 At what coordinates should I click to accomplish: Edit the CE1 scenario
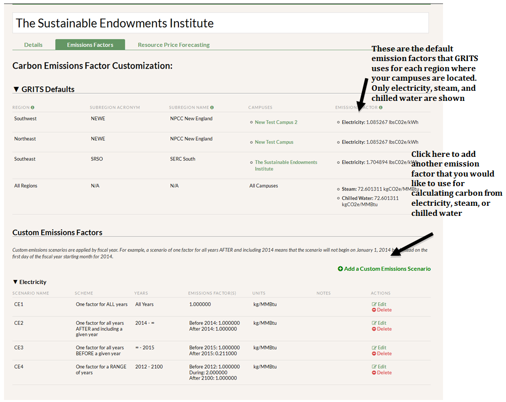pos(379,304)
